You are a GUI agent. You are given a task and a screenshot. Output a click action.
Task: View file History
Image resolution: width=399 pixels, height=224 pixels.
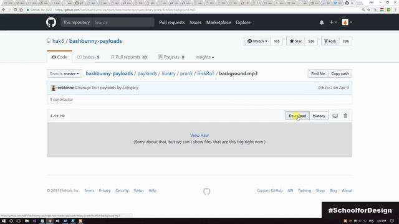tap(319, 116)
